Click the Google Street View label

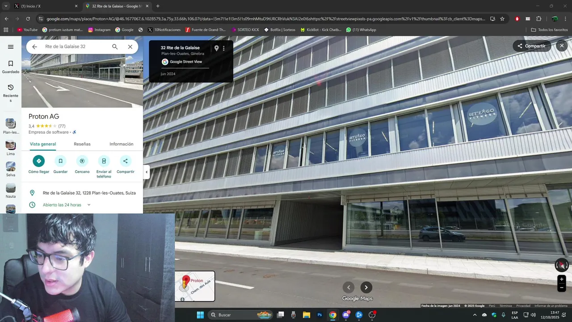pyautogui.click(x=186, y=62)
